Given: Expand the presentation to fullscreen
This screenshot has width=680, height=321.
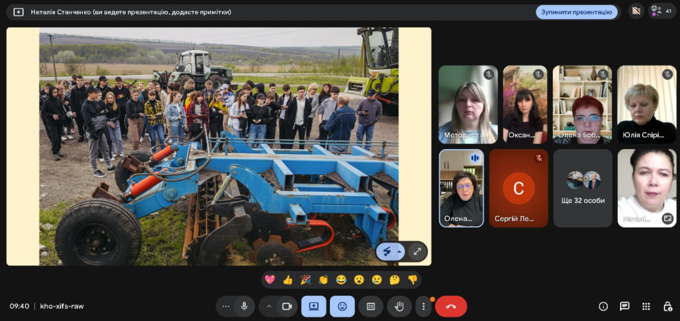Looking at the screenshot, I should (x=417, y=251).
